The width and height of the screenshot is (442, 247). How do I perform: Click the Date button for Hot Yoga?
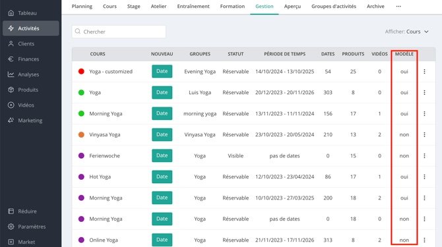pos(162,177)
